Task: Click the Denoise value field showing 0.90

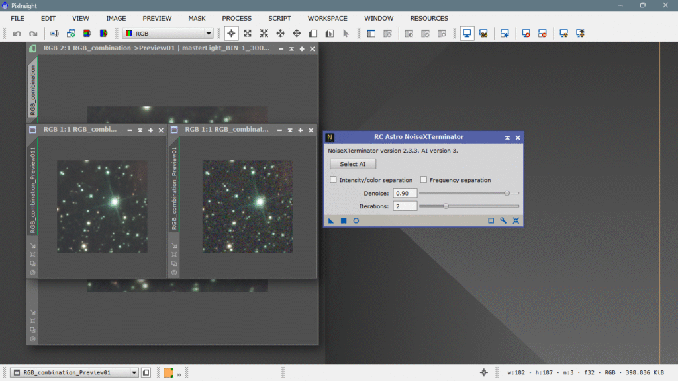Action: point(405,193)
